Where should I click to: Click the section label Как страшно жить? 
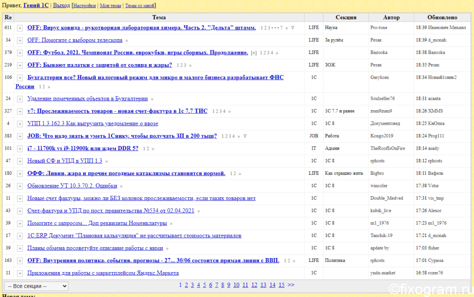(344, 173)
